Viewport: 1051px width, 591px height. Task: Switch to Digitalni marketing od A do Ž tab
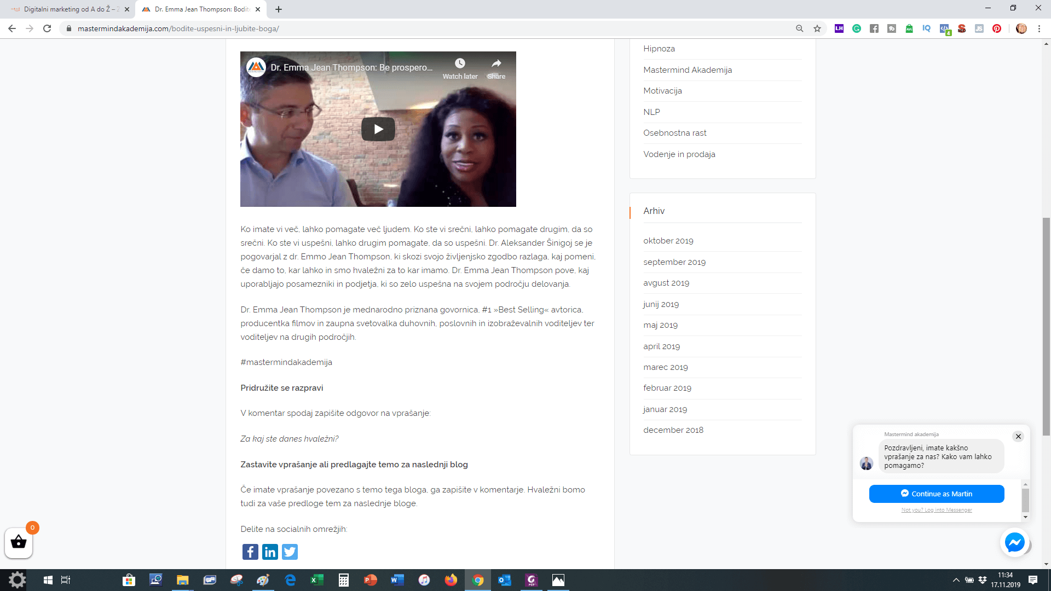68,9
